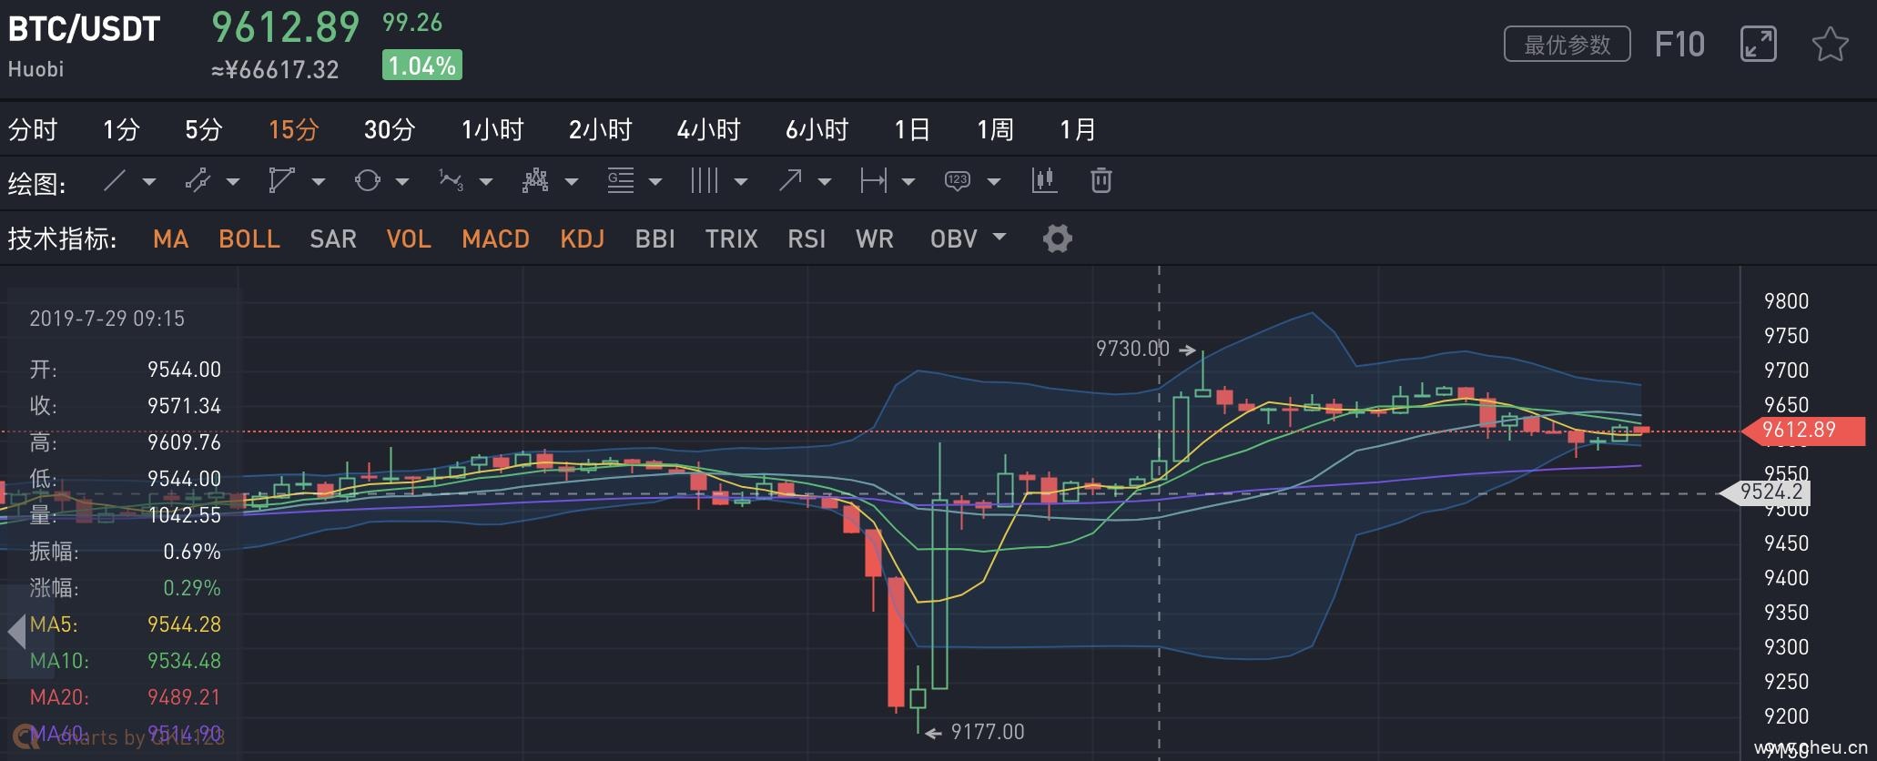
Task: Switch to 1月 timeframe
Action: (1078, 129)
